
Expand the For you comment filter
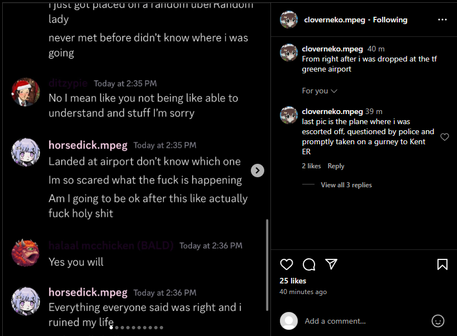[x=320, y=91]
